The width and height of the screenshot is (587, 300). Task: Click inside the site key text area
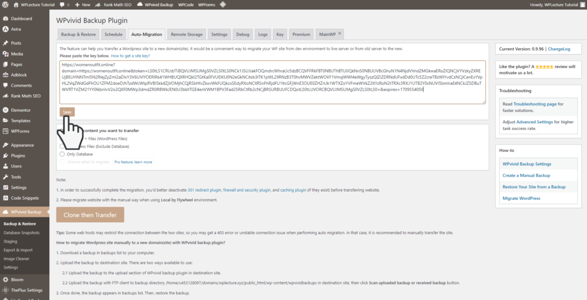click(272, 82)
